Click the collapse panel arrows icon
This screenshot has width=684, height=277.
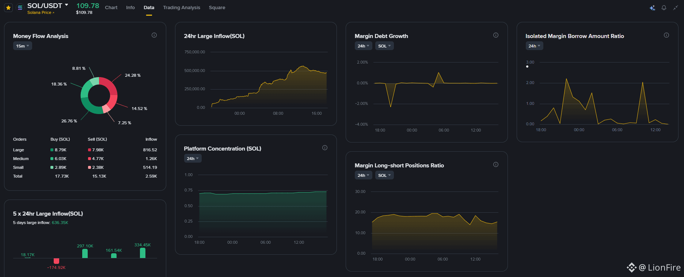coord(675,8)
